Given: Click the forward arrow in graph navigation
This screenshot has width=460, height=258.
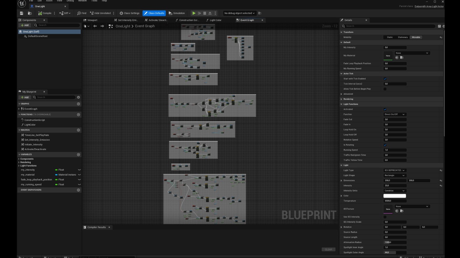Looking at the screenshot, I should tap(102, 26).
